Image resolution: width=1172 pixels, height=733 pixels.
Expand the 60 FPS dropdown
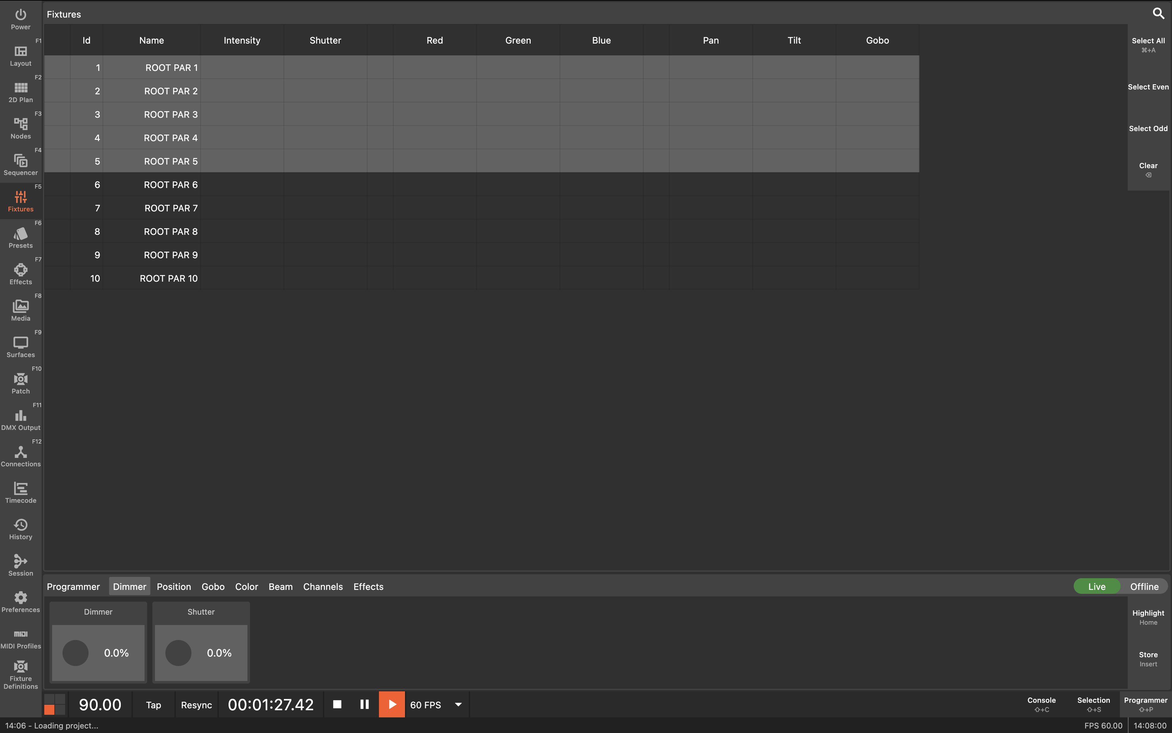point(457,704)
